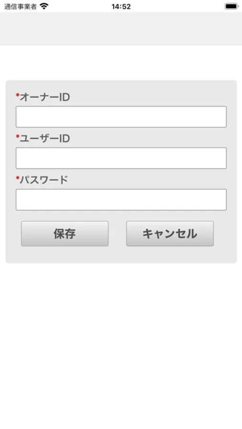Click the オーナーID label text
Screen dimensions: 242x429
[45, 97]
